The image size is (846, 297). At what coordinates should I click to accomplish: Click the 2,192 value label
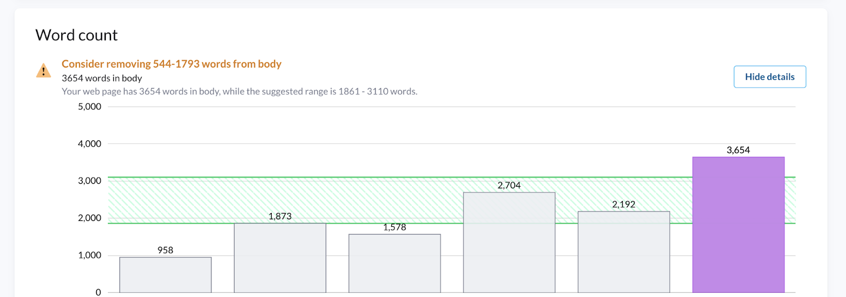(624, 205)
